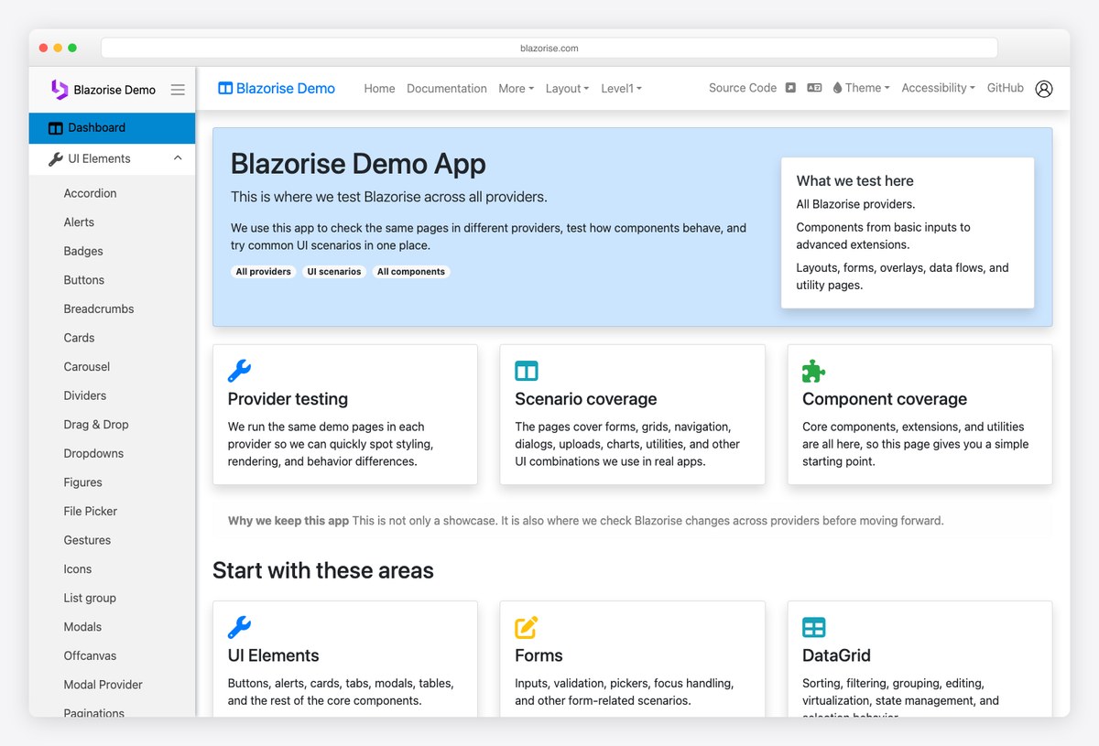Select Dashboard in the sidebar

pos(112,128)
